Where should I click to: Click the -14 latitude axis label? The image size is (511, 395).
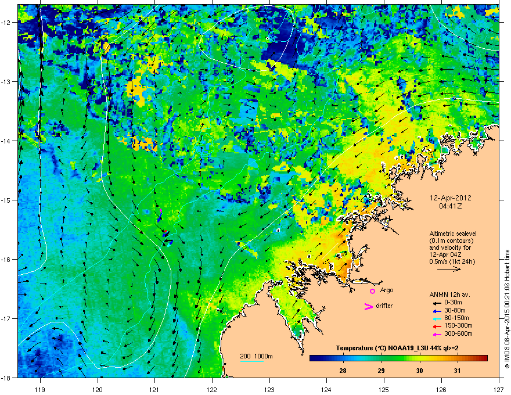pos(6,141)
